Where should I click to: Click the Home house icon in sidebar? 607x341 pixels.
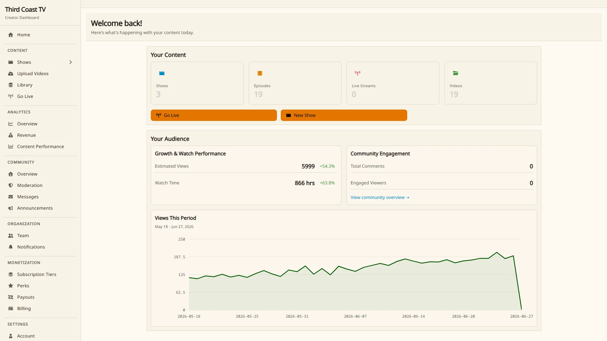[x=11, y=35]
